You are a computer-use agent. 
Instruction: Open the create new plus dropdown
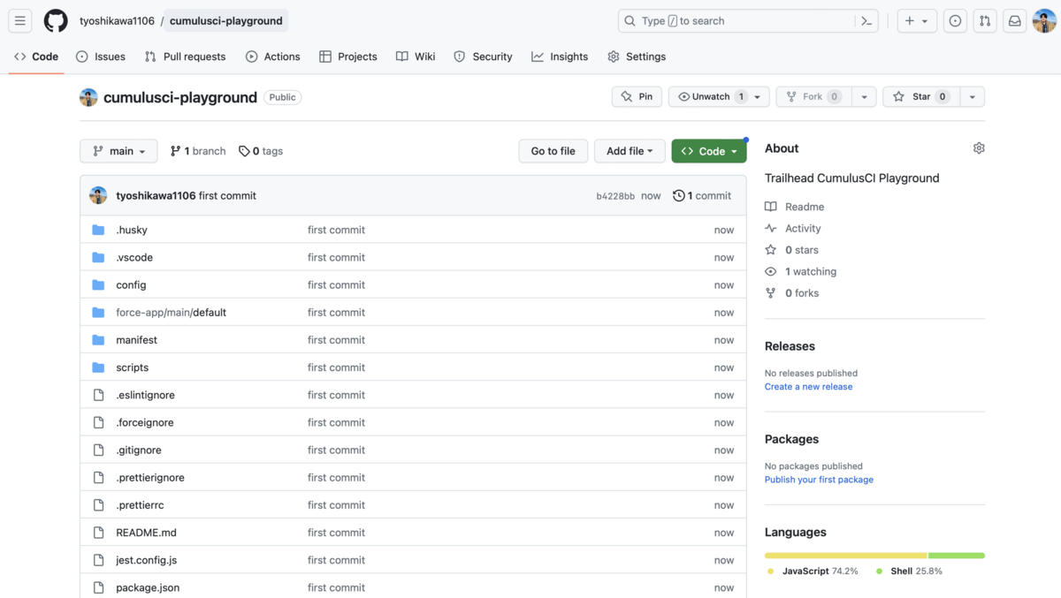[917, 21]
